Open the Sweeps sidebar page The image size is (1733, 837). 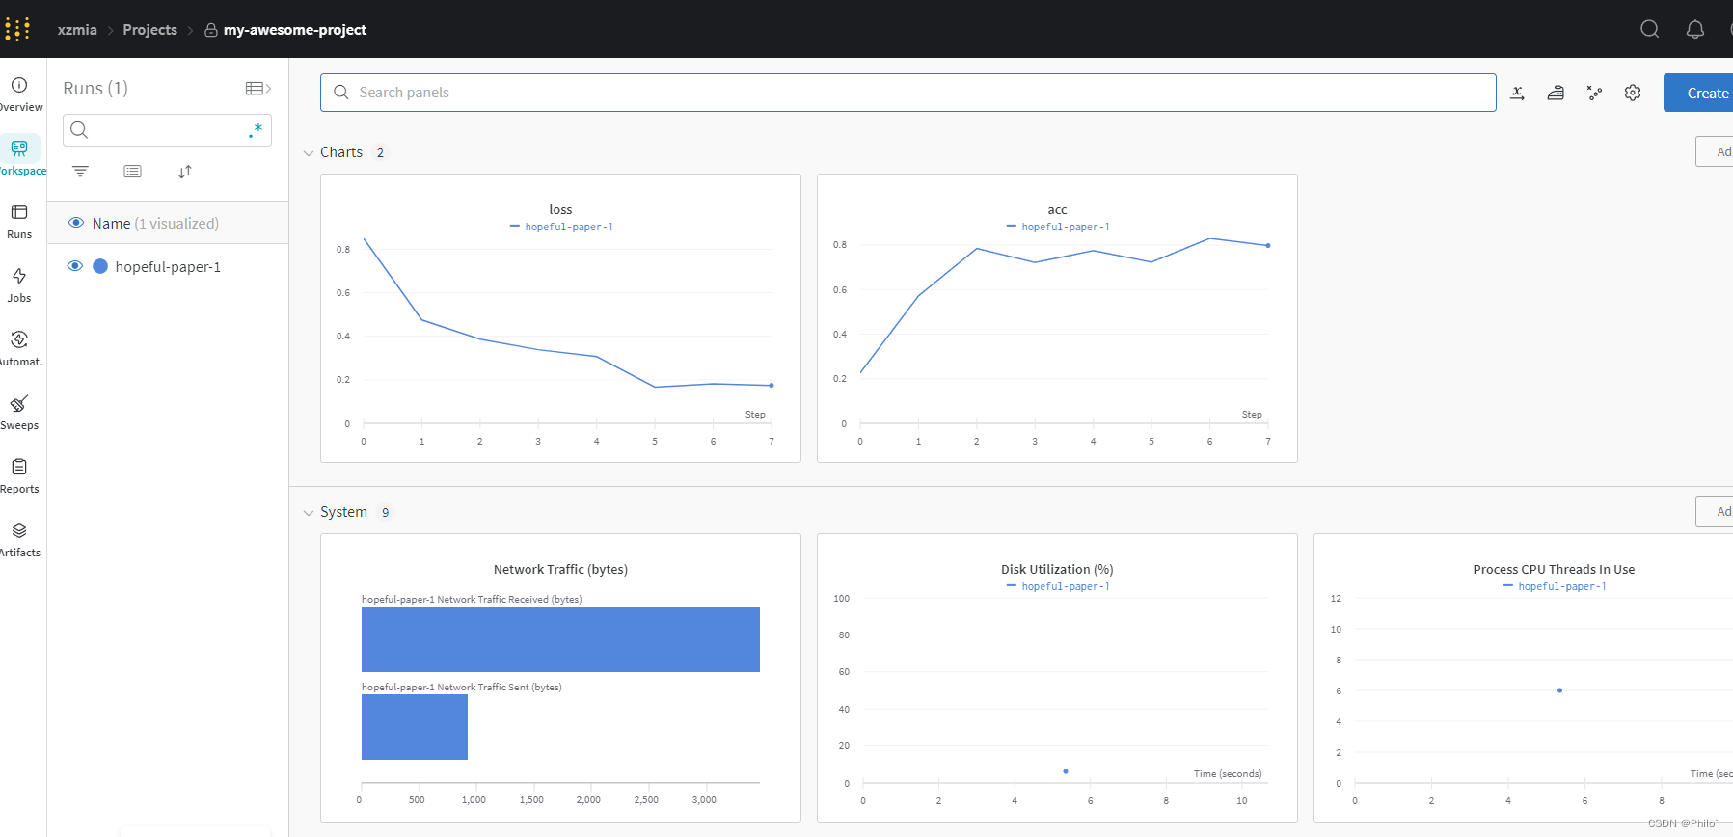coord(19,412)
